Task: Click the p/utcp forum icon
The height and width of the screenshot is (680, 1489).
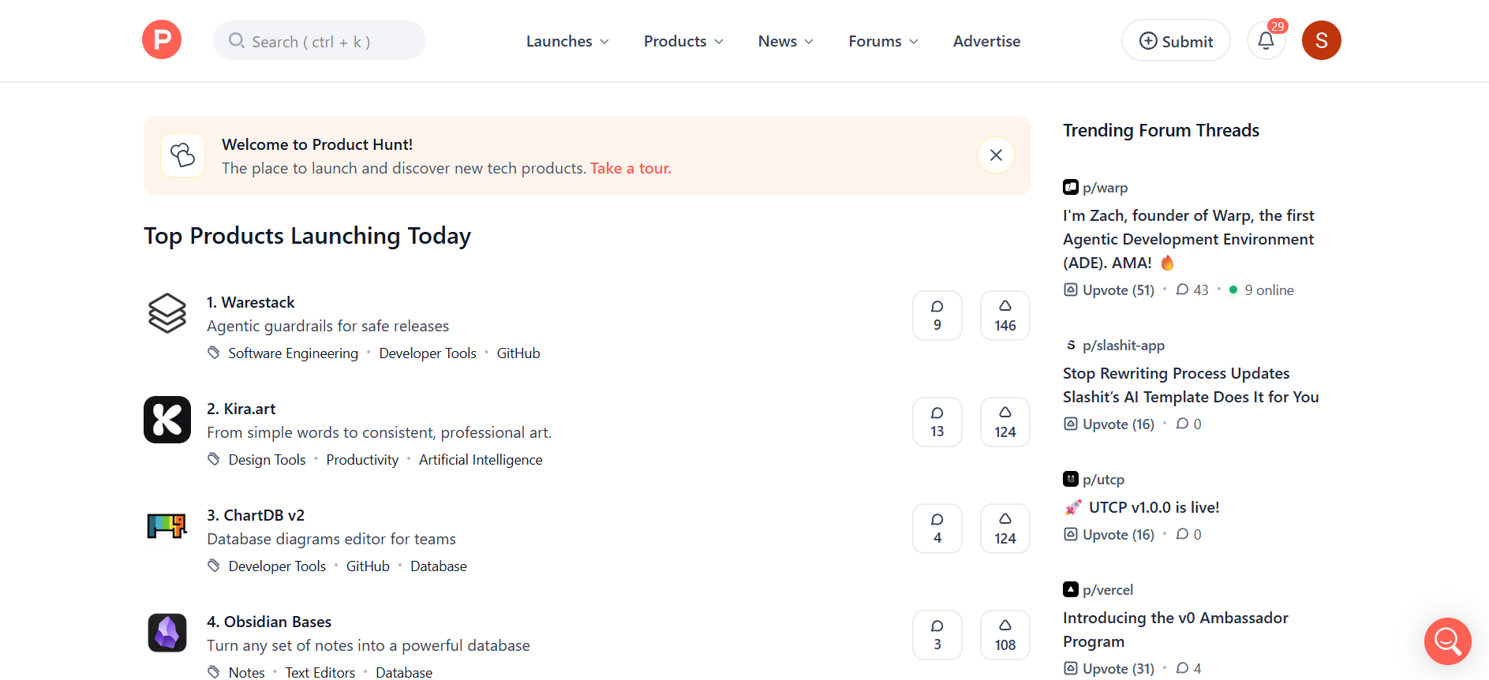Action: coord(1070,480)
